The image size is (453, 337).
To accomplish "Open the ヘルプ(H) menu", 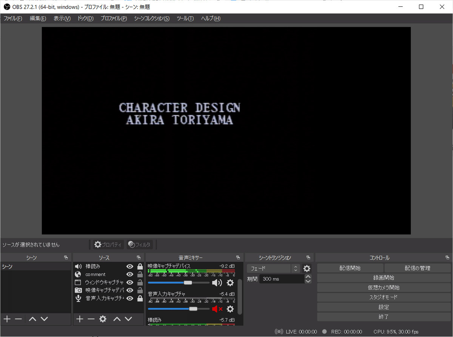I will pos(211,18).
